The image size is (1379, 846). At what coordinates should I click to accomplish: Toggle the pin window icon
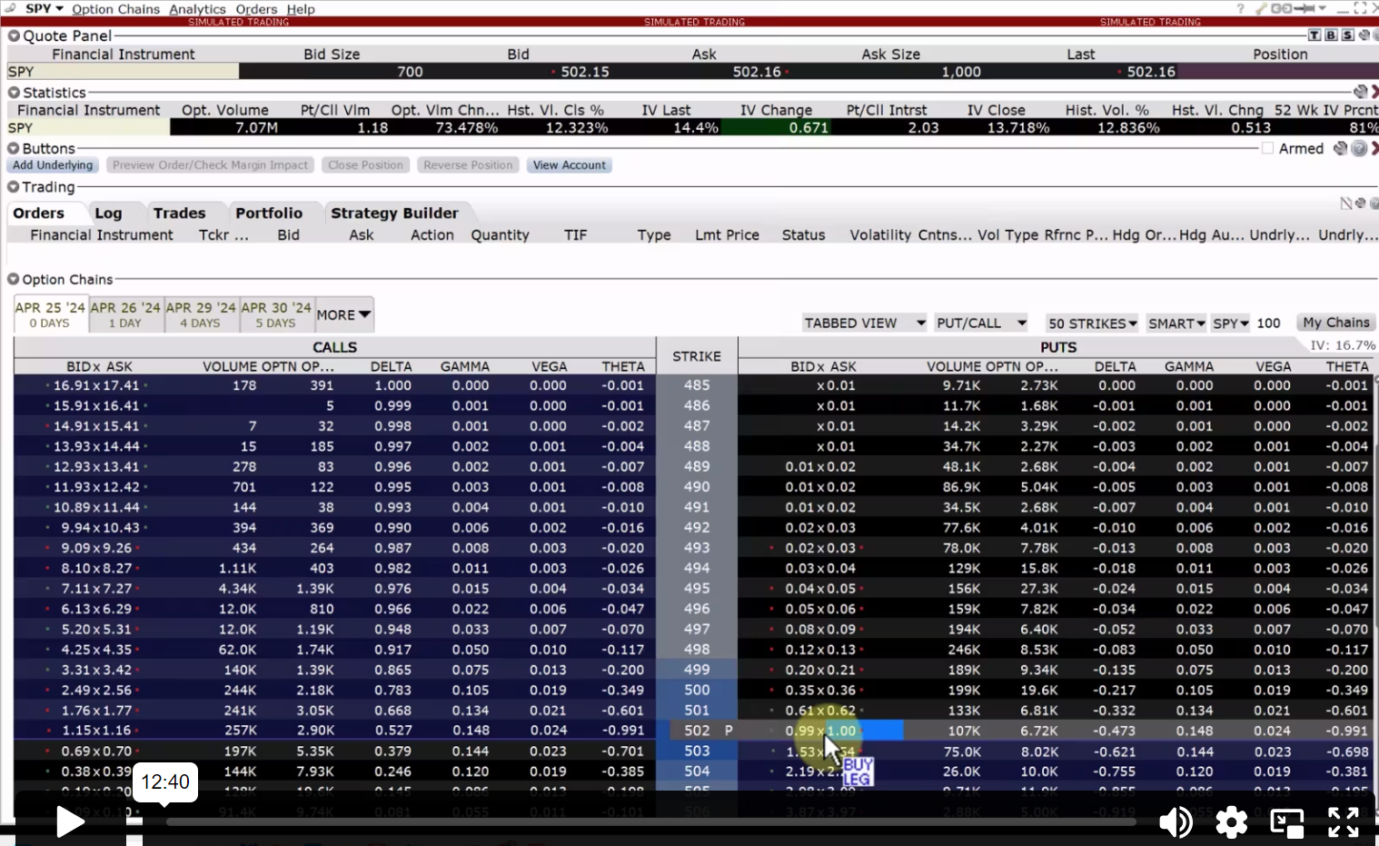(x=1305, y=8)
